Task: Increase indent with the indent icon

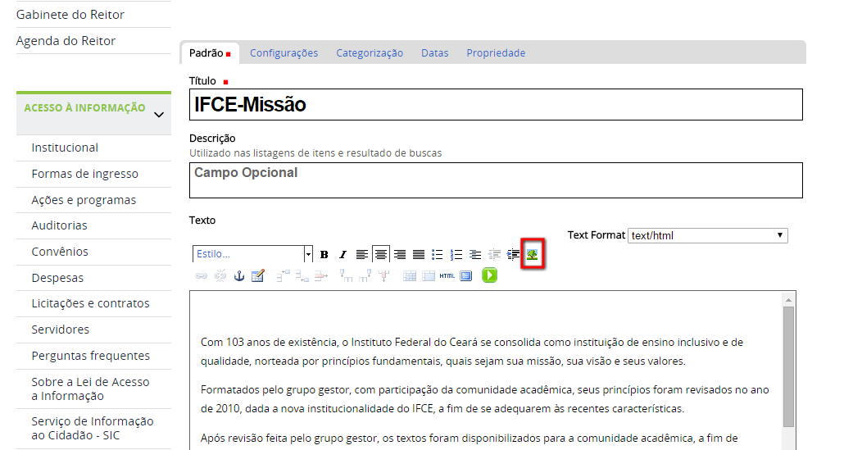Action: pyautogui.click(x=513, y=254)
